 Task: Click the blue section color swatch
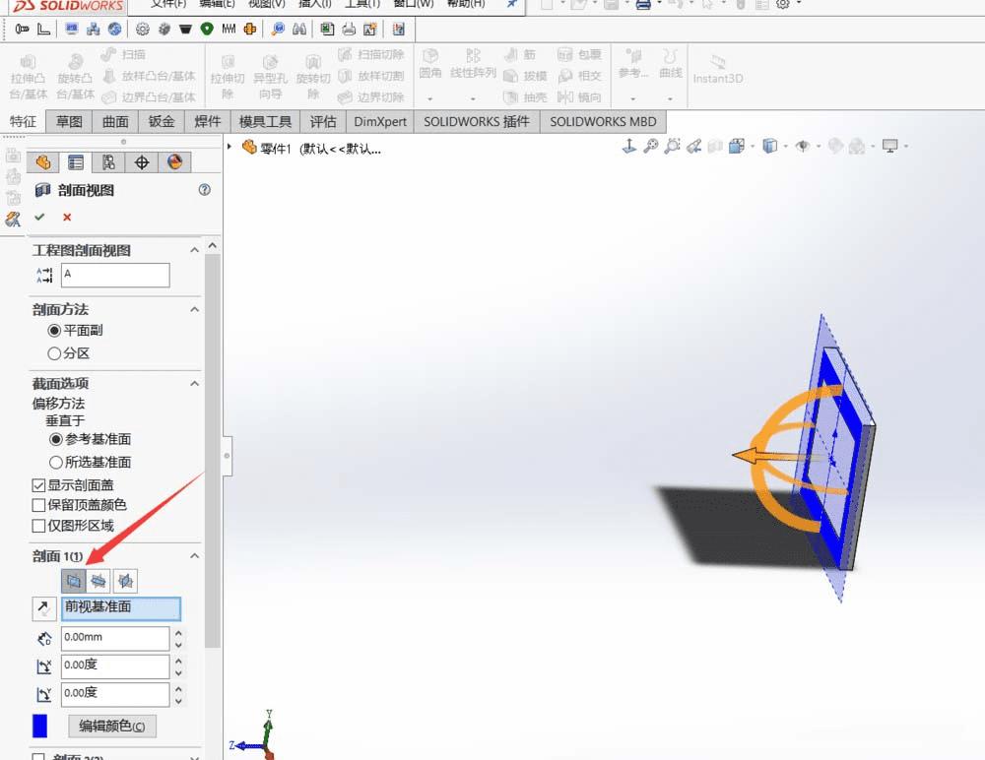pos(39,727)
